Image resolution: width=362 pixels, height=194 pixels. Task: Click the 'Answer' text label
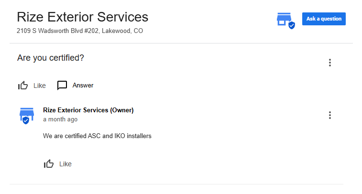[83, 86]
